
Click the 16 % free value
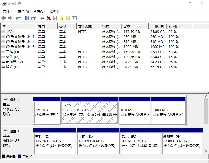tap(173, 57)
